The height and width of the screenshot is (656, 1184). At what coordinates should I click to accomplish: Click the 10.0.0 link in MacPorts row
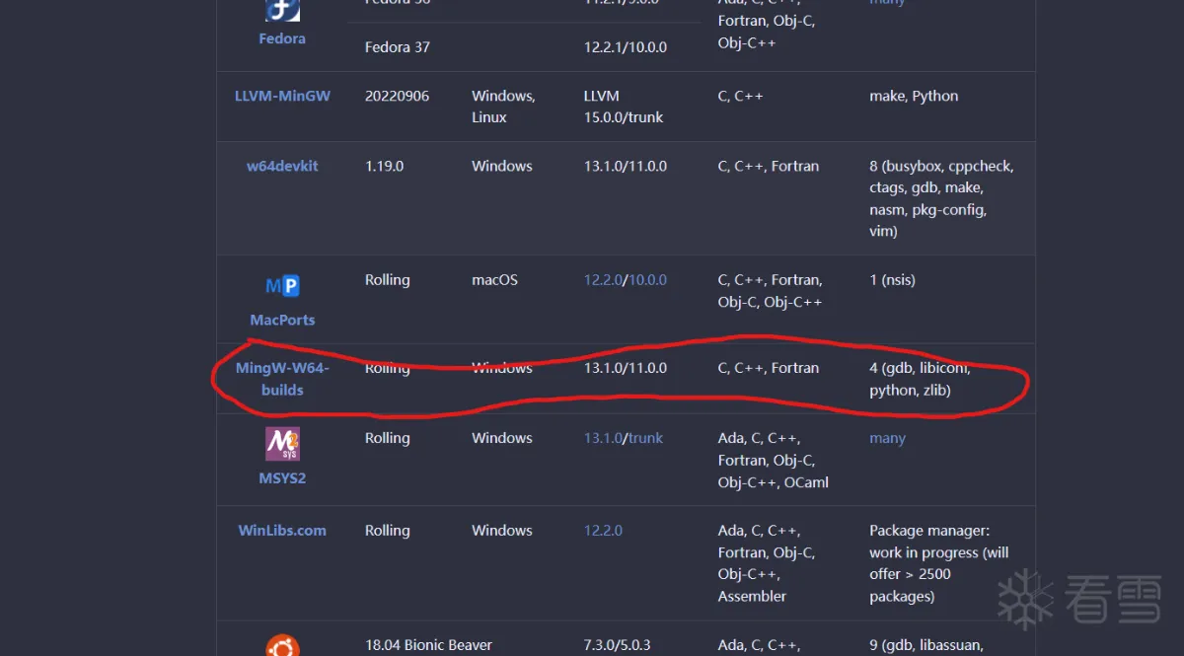[647, 280]
